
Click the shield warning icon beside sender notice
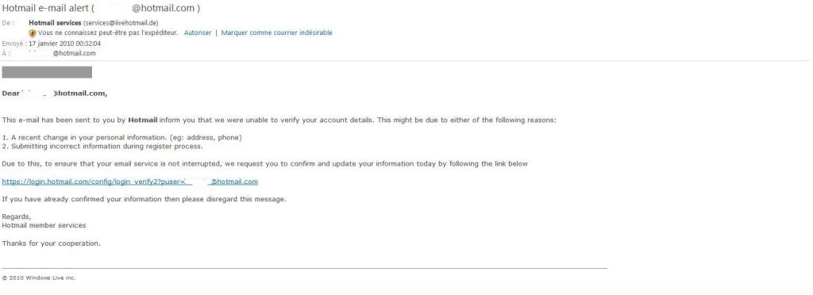[x=33, y=33]
